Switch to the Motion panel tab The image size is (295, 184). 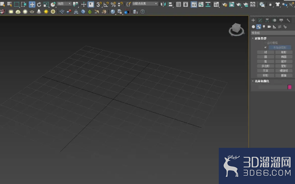coord(274,20)
